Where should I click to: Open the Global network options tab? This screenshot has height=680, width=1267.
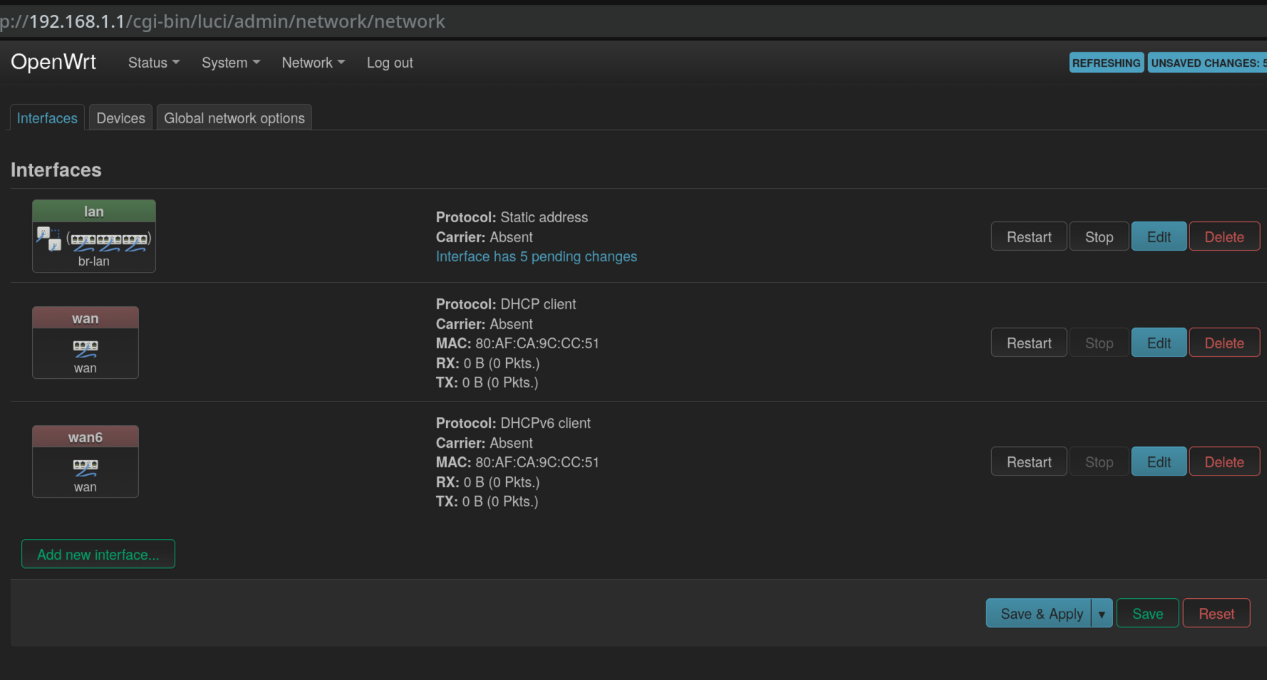[x=234, y=118]
